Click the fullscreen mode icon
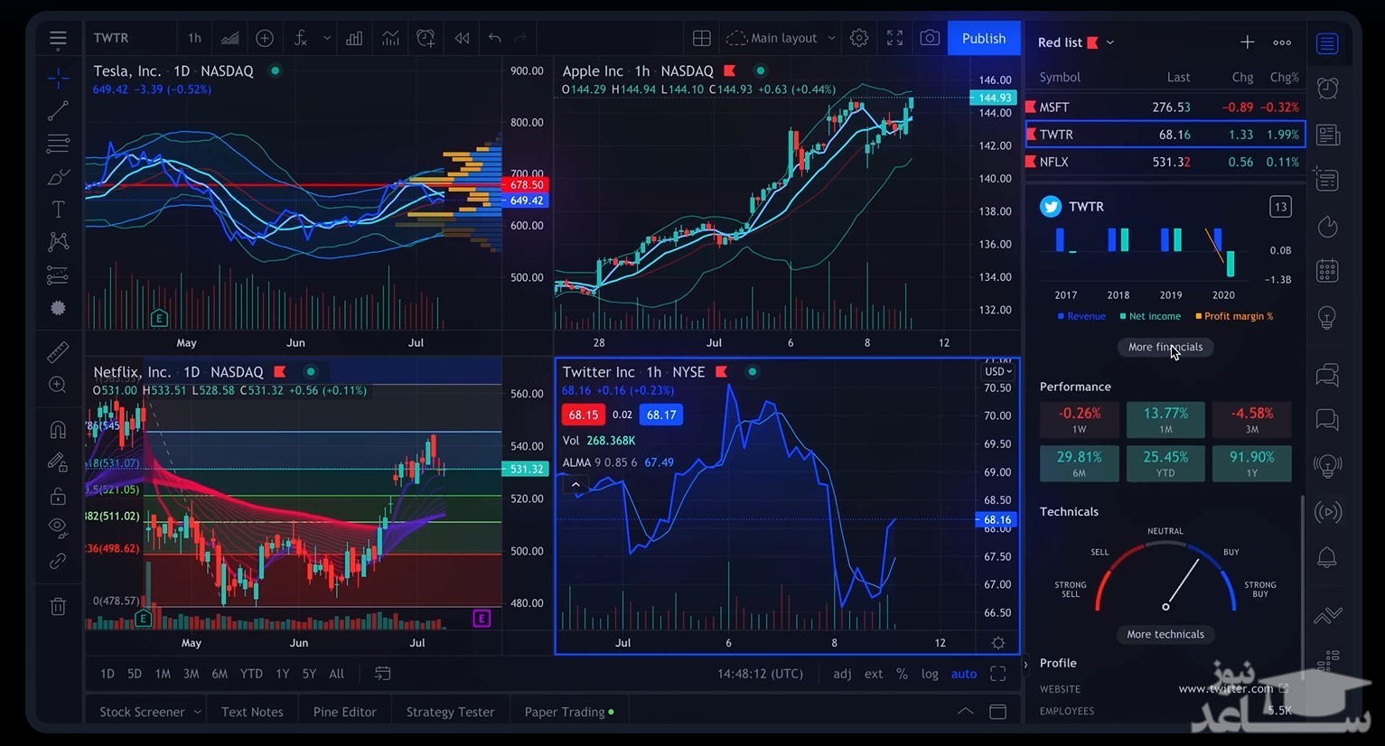1385x746 pixels. pyautogui.click(x=894, y=38)
